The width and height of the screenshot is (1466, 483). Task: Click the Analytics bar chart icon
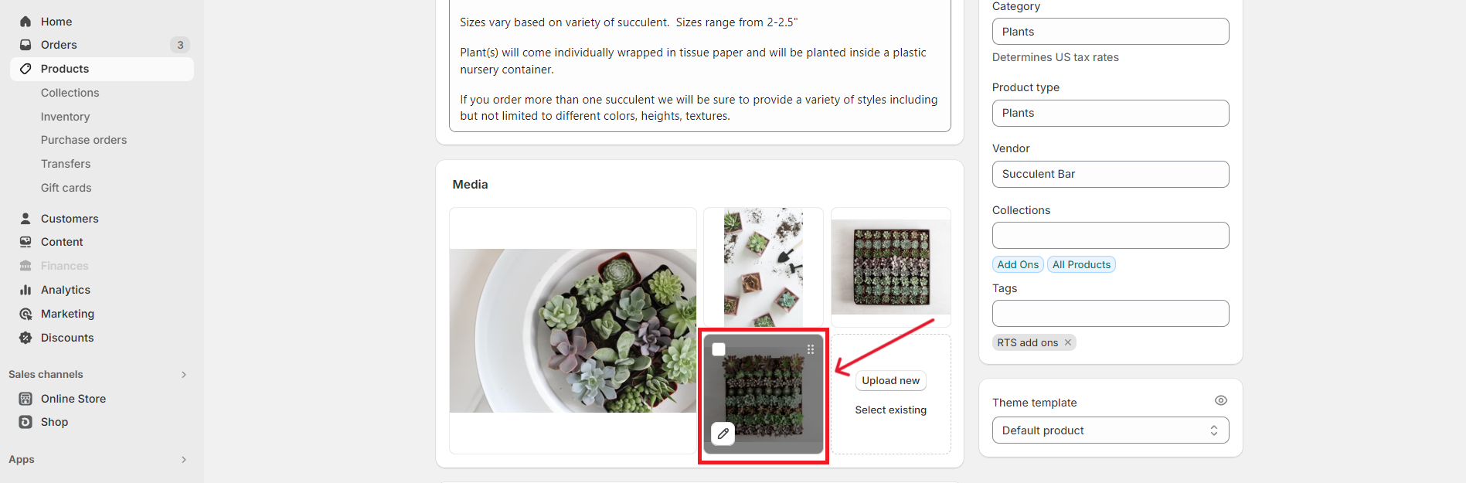pos(26,290)
